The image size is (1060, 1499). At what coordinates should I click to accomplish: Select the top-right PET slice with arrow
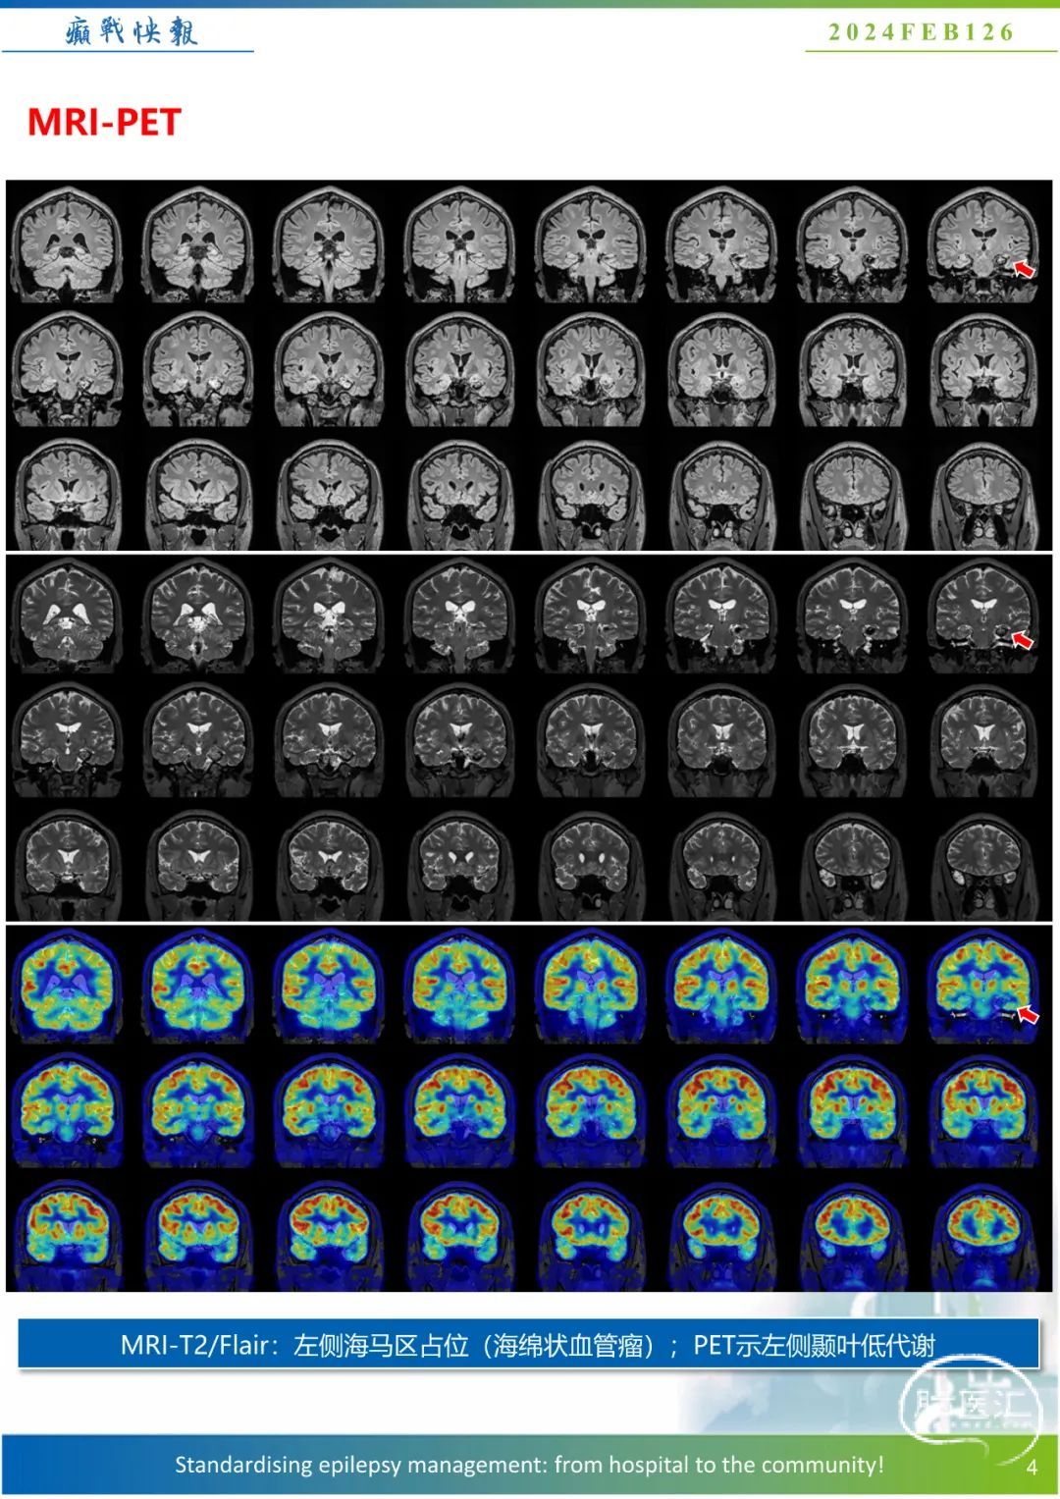(x=981, y=987)
